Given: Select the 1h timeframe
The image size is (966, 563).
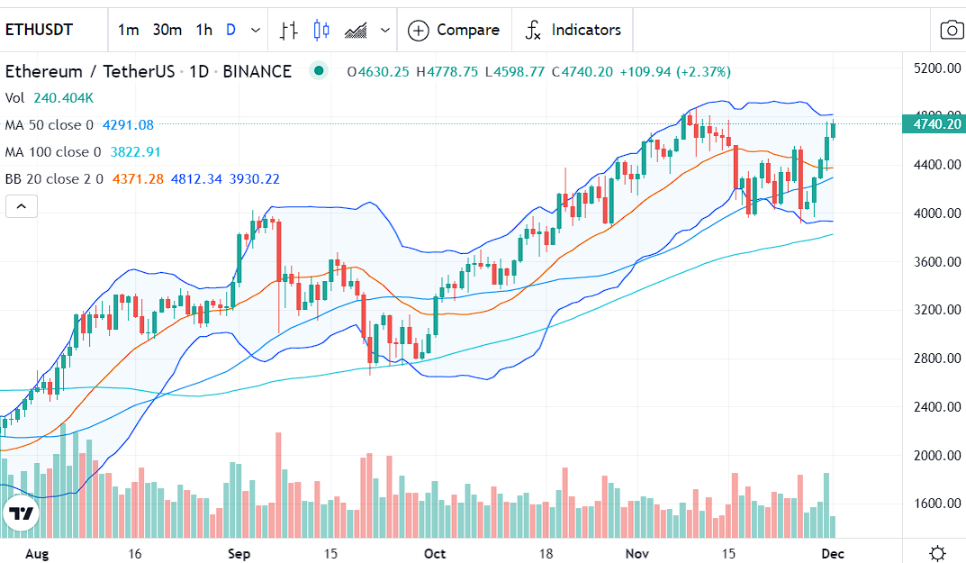Looking at the screenshot, I should (x=203, y=31).
